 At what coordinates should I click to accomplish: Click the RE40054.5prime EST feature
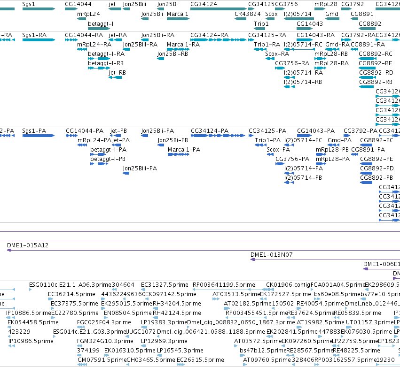299,308
